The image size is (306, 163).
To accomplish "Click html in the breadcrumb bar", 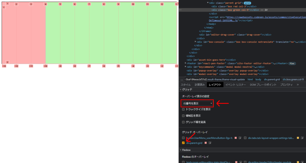I will click(250, 80).
